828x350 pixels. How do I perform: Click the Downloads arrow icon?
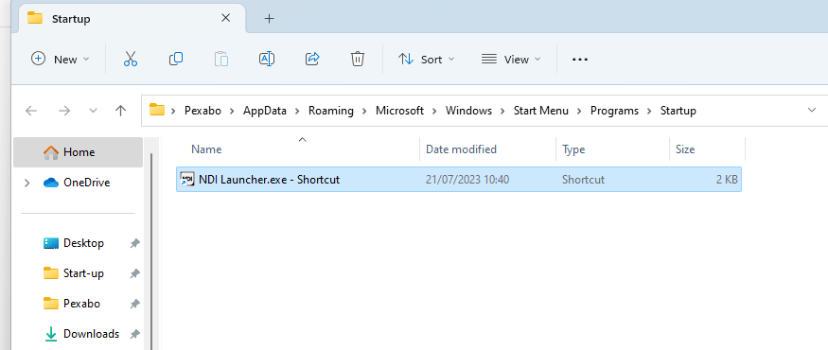[51, 334]
